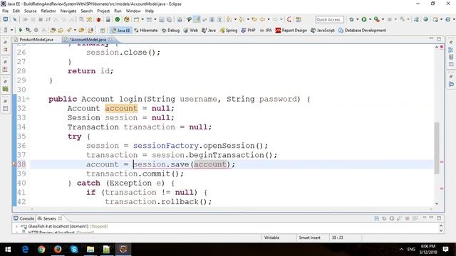Click 'Smart Insert' in the status bar
456x256 pixels.
pos(309,238)
